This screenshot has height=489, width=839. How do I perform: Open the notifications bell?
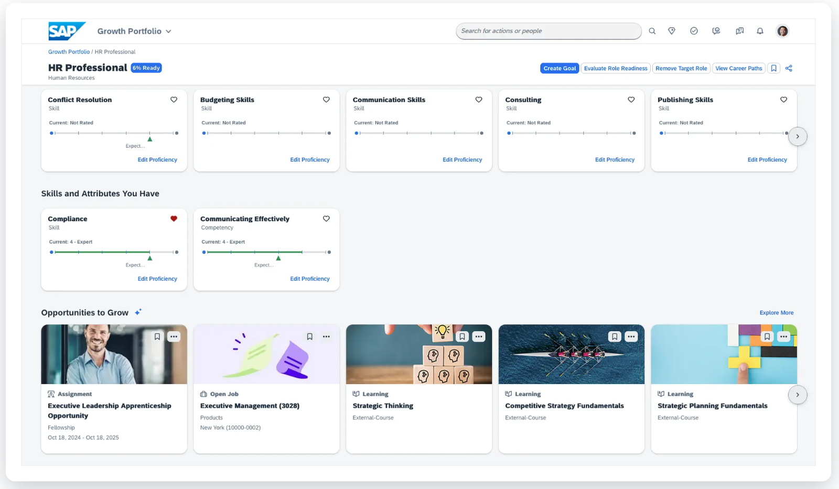[x=760, y=31]
